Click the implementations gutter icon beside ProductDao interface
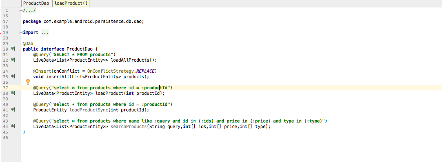442x162 pixels. 13,49
